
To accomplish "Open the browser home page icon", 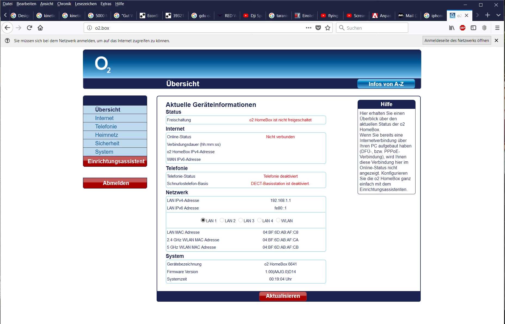I will tap(40, 28).
